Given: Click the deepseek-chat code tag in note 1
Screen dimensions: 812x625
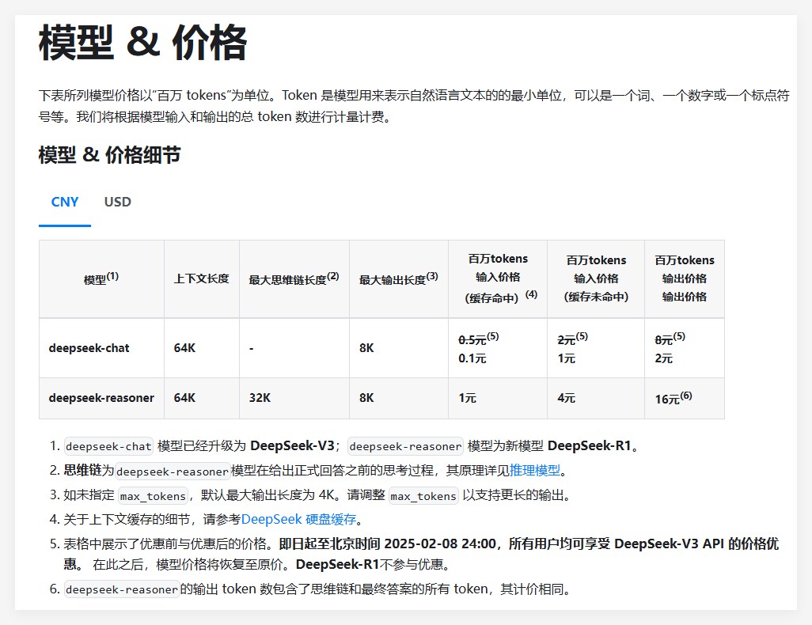Looking at the screenshot, I should 108,446.
